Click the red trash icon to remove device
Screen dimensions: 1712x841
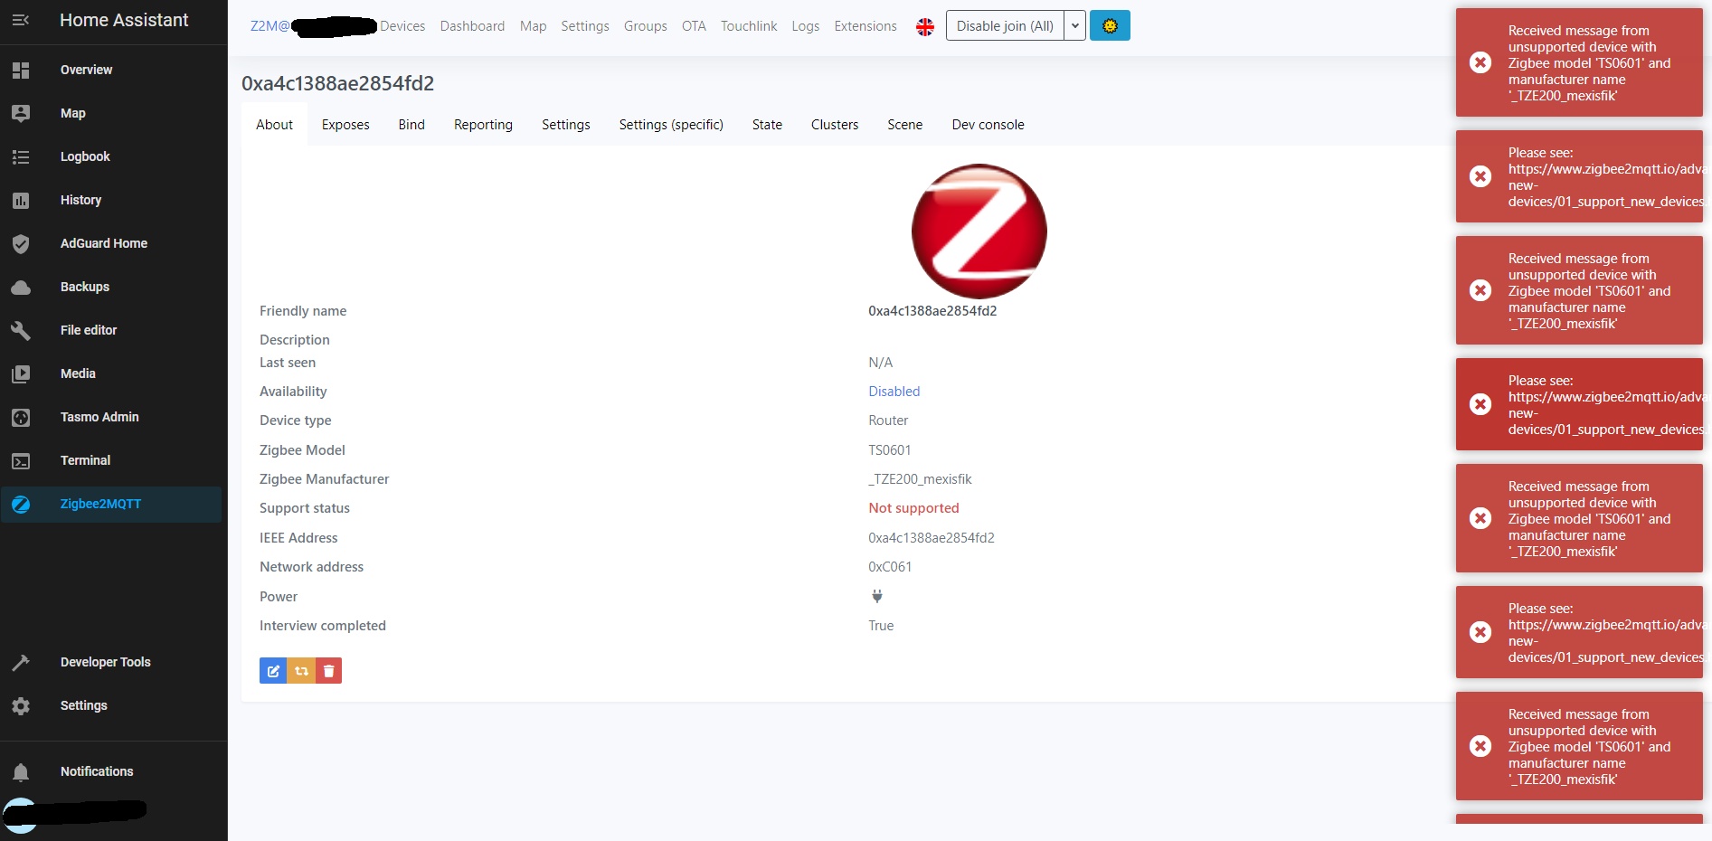[328, 670]
